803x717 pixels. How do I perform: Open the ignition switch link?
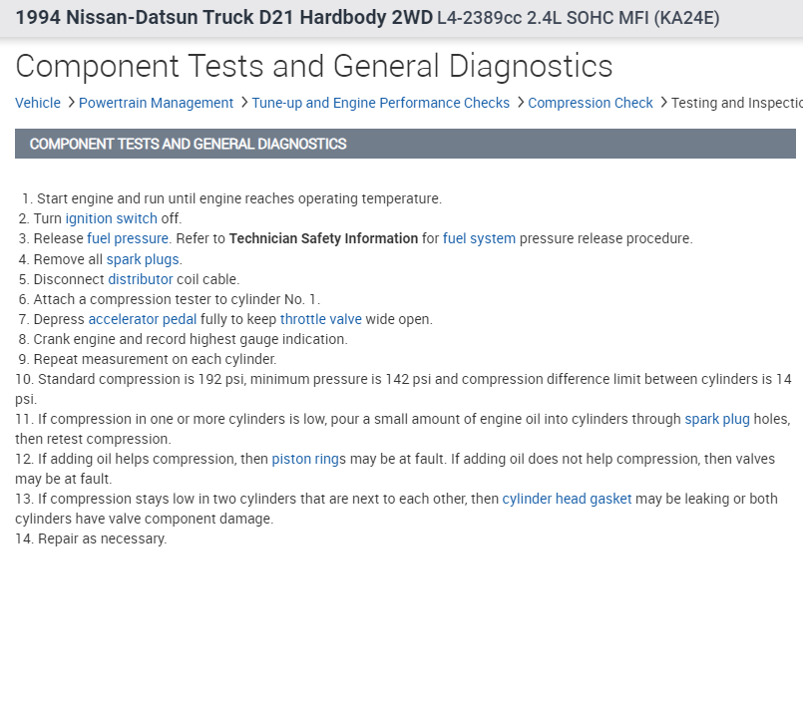click(112, 218)
